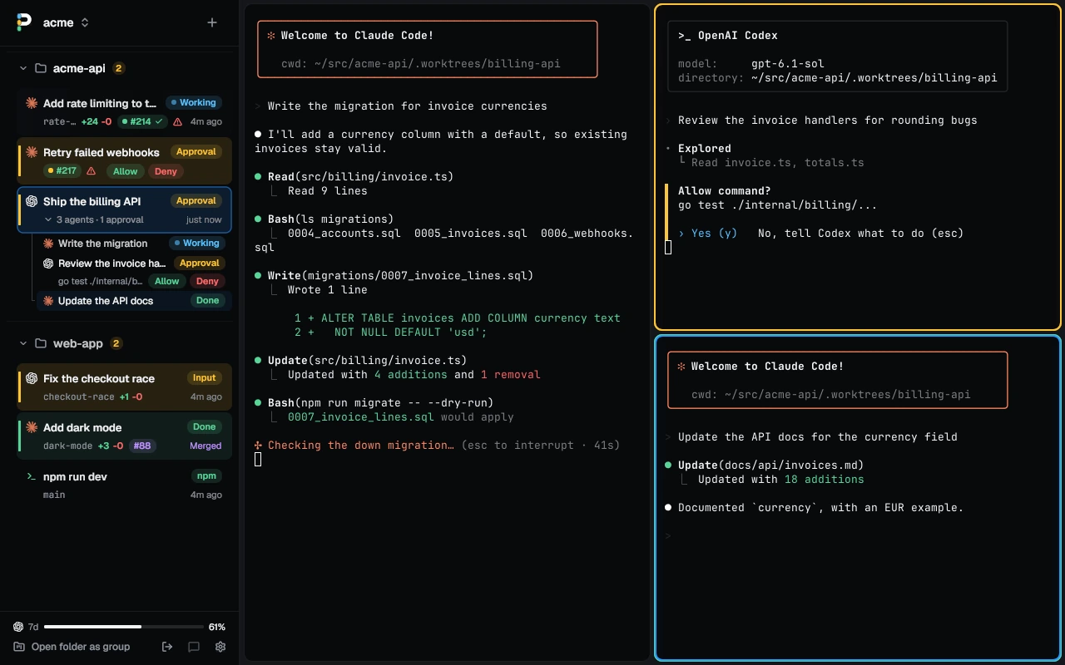
Task: Click the app logo next to acme
Action: (24, 22)
